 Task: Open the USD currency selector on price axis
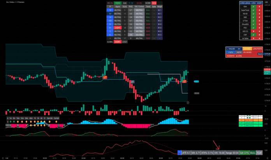click(x=266, y=2)
